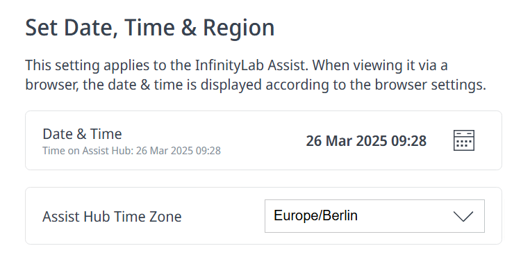Click the InfinityLab Assist description paragraph
The width and height of the screenshot is (530, 271).
click(256, 75)
